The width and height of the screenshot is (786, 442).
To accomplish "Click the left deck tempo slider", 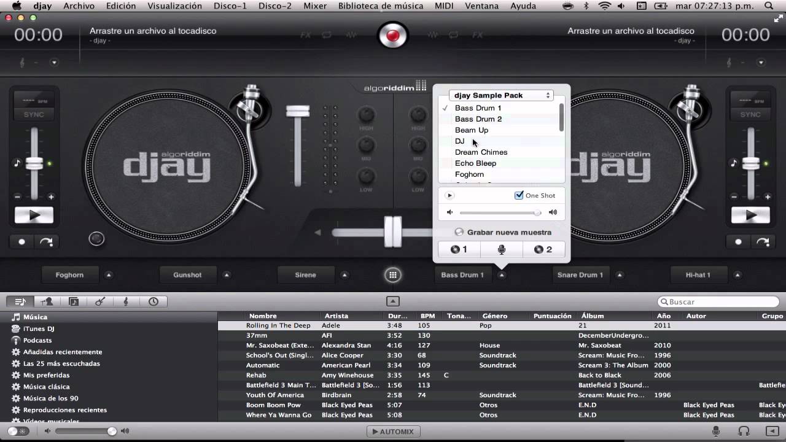I will click(x=34, y=163).
